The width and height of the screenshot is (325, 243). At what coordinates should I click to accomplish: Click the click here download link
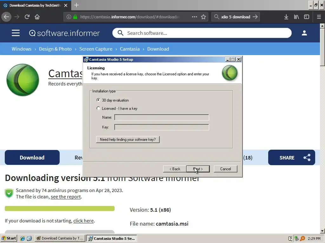[83, 221]
